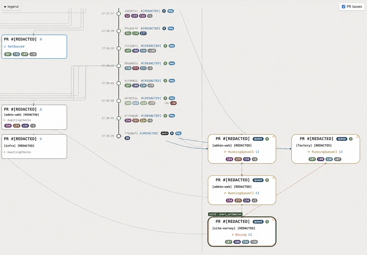This screenshot has width=367, height=255.
Task: Expand the legend disclosure triangle
Action: click(x=5, y=7)
